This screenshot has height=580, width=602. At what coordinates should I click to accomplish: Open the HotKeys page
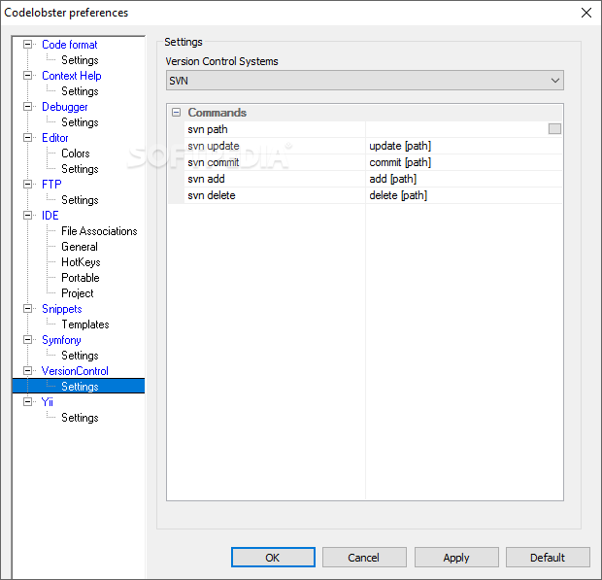[81, 262]
